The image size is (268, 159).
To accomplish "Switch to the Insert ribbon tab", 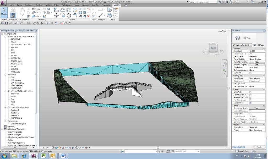I will click(19, 5).
